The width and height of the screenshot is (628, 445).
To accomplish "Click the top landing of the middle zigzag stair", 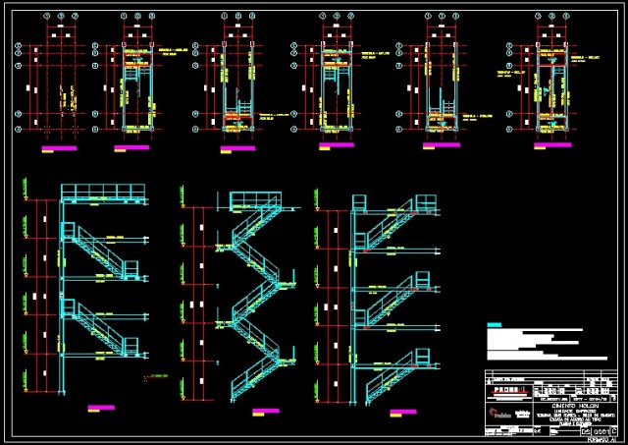I will (255, 201).
